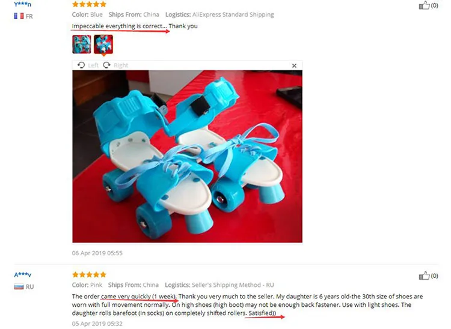The width and height of the screenshot is (451, 329).
Task: Click the Y***n reviewer name
Action: click(x=23, y=4)
